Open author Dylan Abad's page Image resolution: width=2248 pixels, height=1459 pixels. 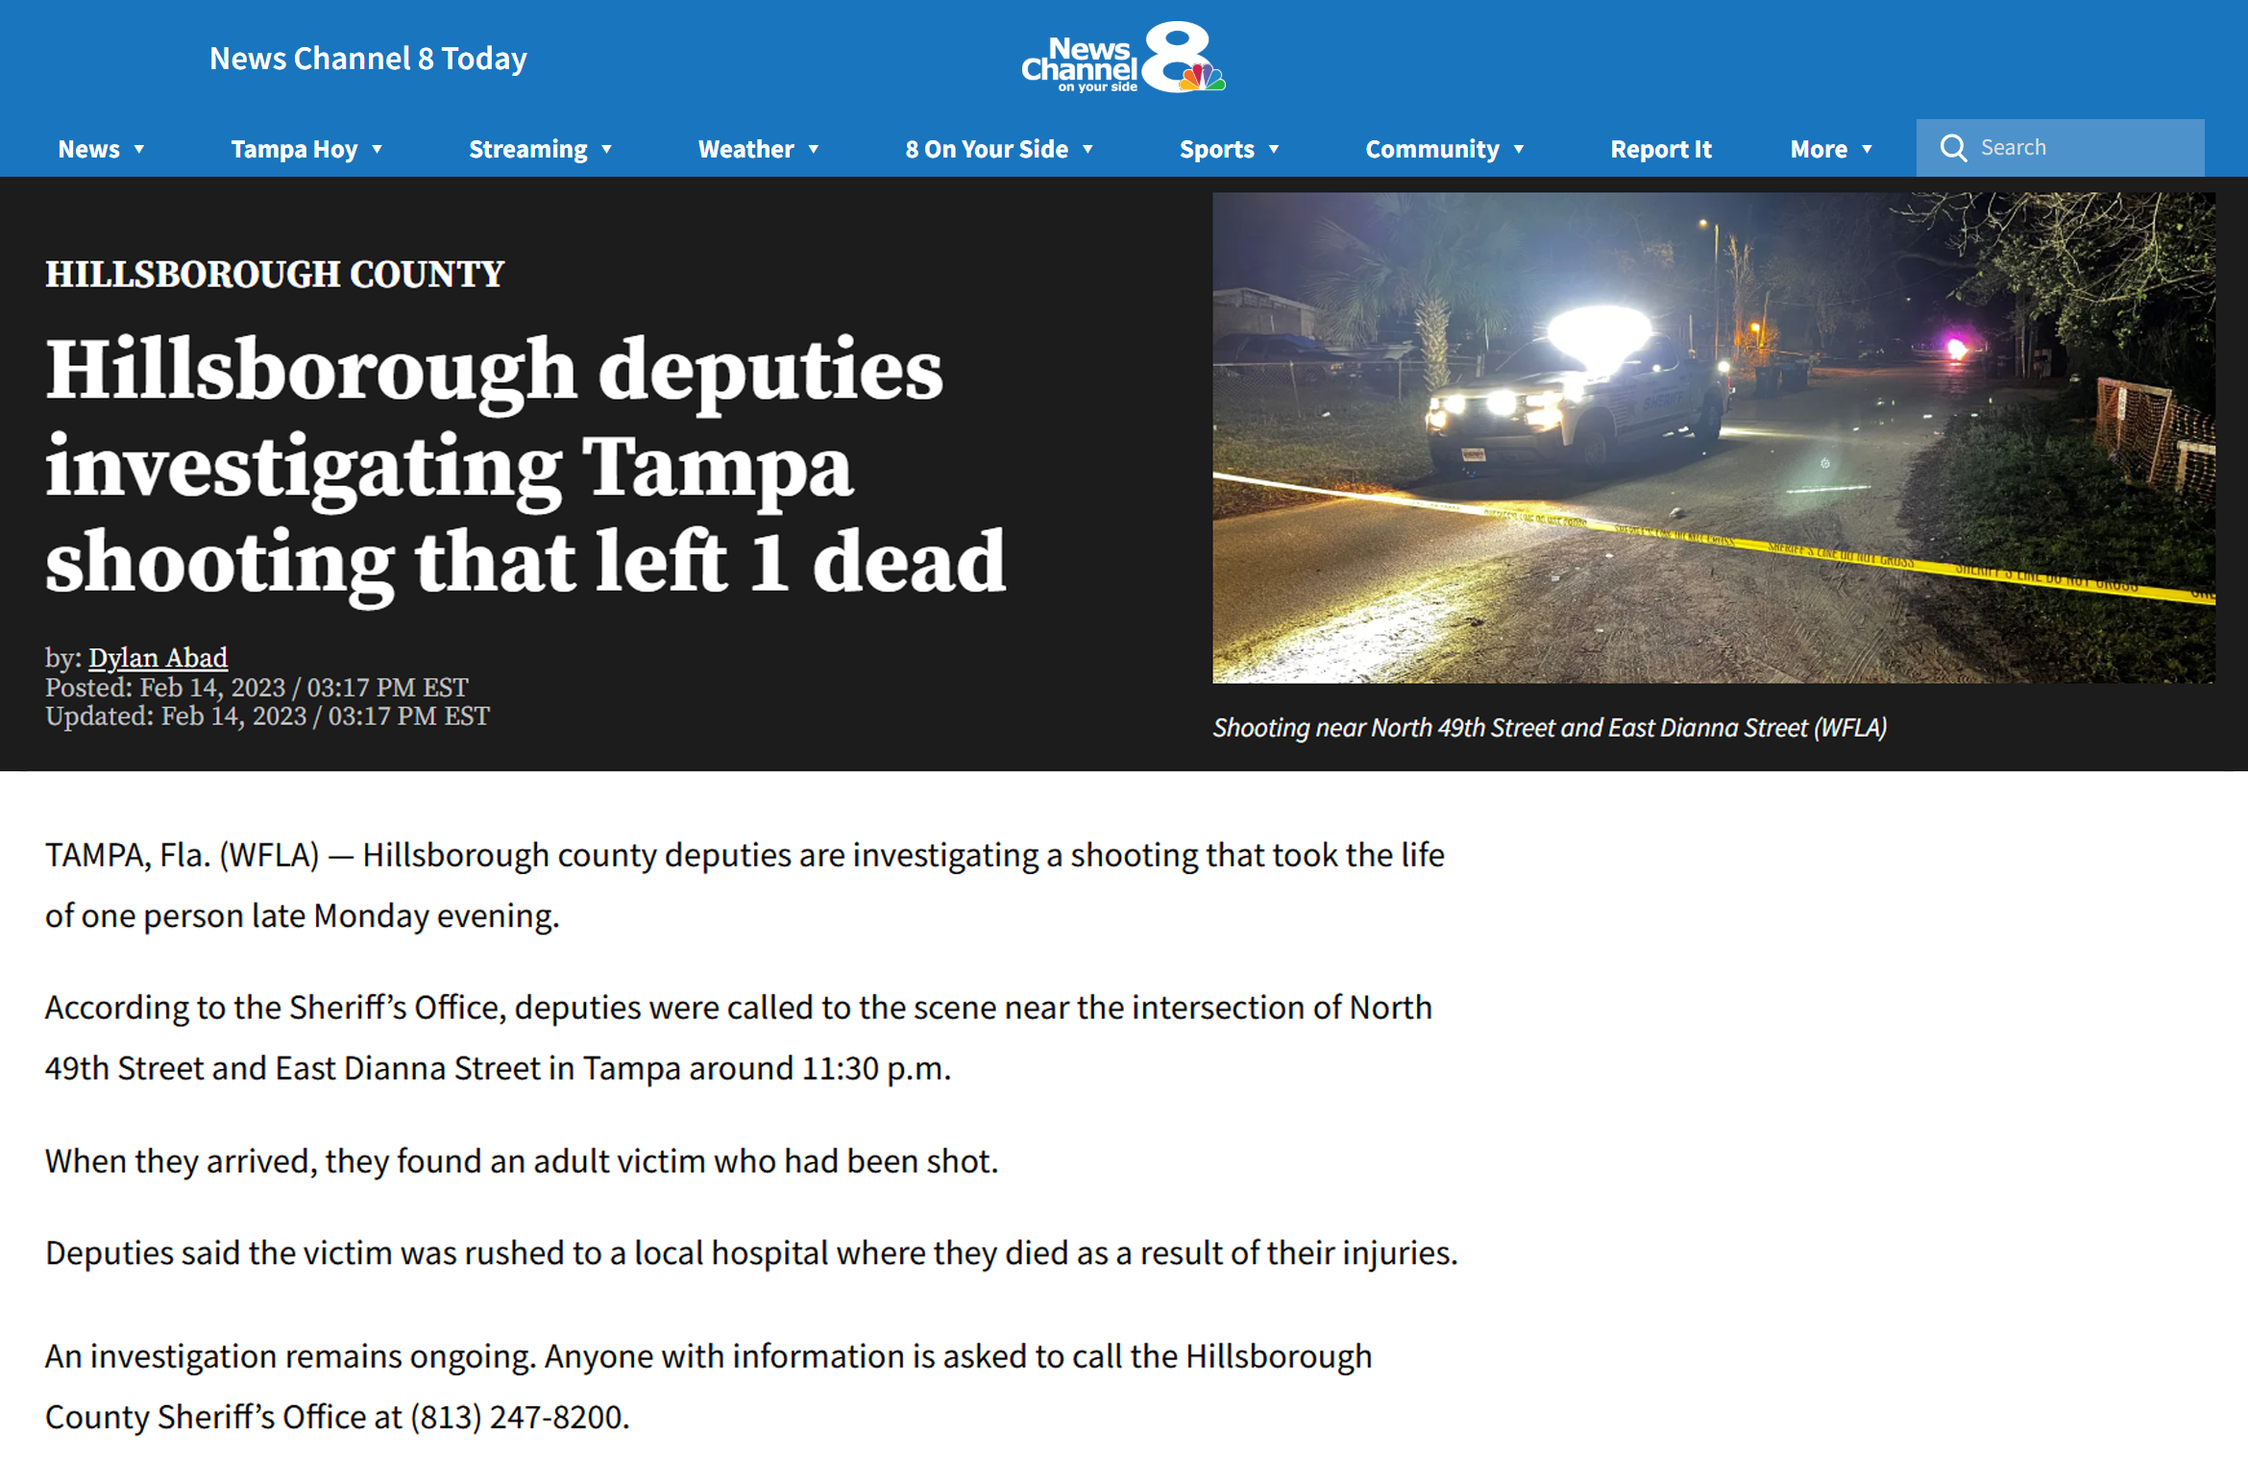pyautogui.click(x=158, y=658)
